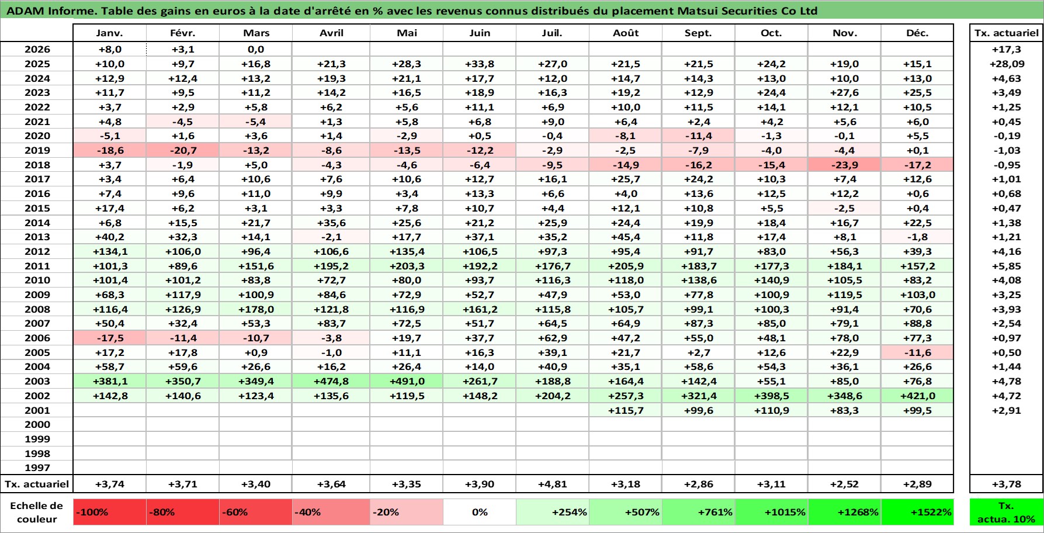This screenshot has width=1044, height=533.
Task: Click the +491,0 cell in row 2003
Action: (x=407, y=381)
